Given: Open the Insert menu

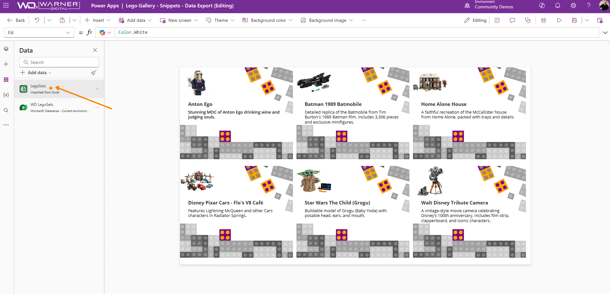Looking at the screenshot, I should coord(98,20).
